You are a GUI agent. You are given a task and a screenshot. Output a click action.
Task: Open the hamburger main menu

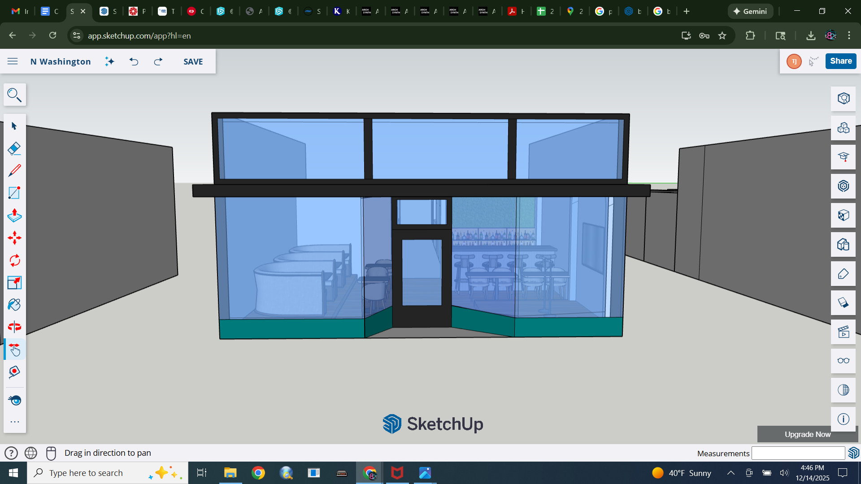pos(13,61)
